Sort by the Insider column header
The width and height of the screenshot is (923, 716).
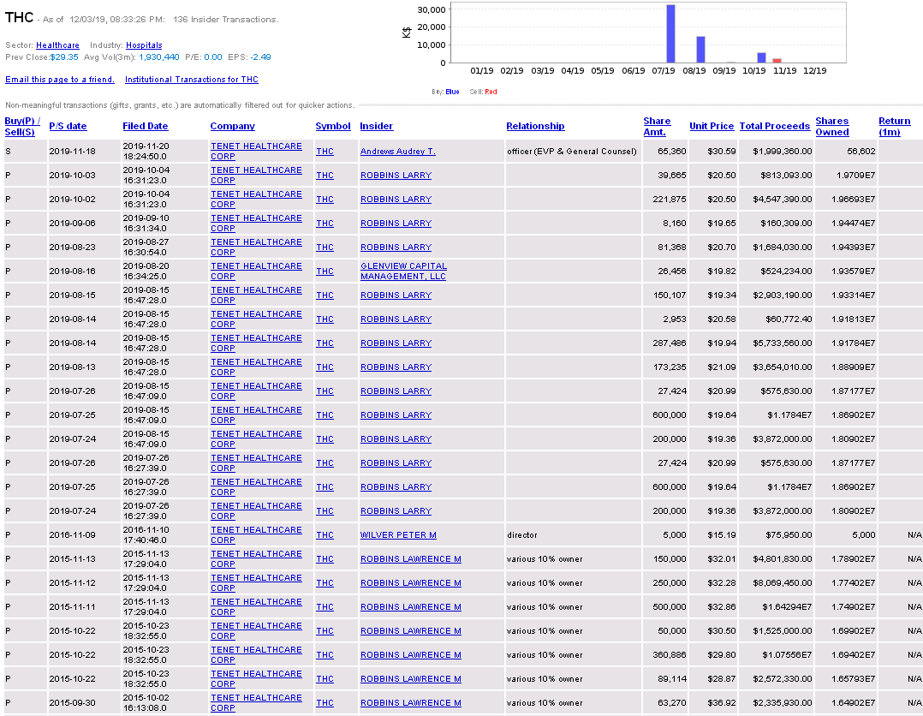click(377, 126)
